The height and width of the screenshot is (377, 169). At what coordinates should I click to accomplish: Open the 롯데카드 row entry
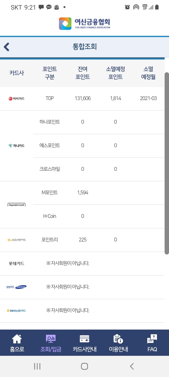coord(16,263)
